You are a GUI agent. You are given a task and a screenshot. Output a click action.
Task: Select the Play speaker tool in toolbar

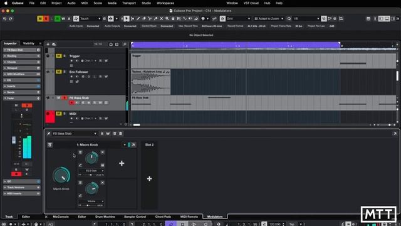[x=190, y=19]
